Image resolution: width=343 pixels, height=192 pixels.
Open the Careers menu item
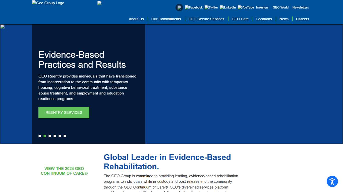pyautogui.click(x=302, y=19)
